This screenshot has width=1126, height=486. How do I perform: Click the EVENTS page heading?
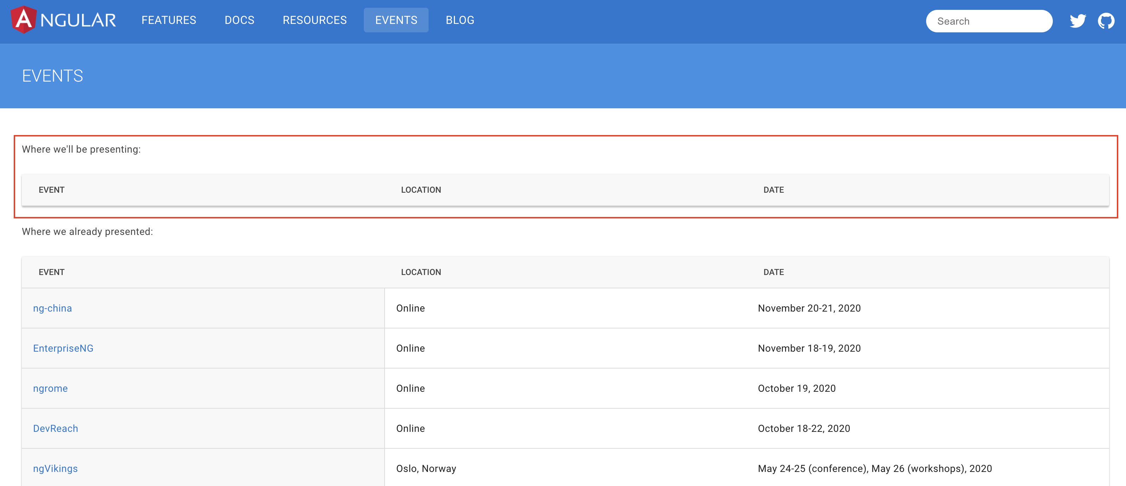pyautogui.click(x=52, y=76)
